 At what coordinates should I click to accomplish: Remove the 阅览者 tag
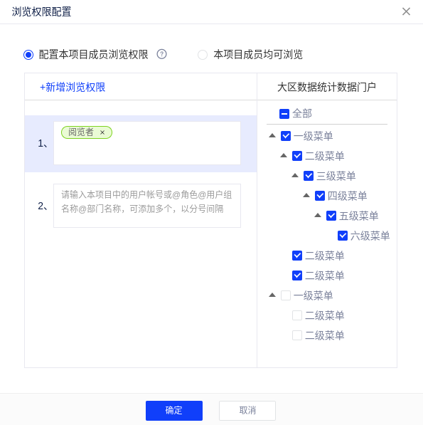102,132
